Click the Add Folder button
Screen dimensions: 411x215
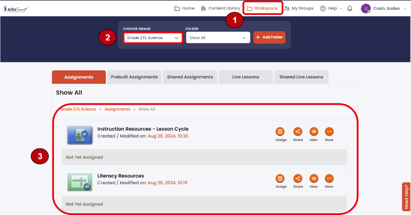point(269,37)
